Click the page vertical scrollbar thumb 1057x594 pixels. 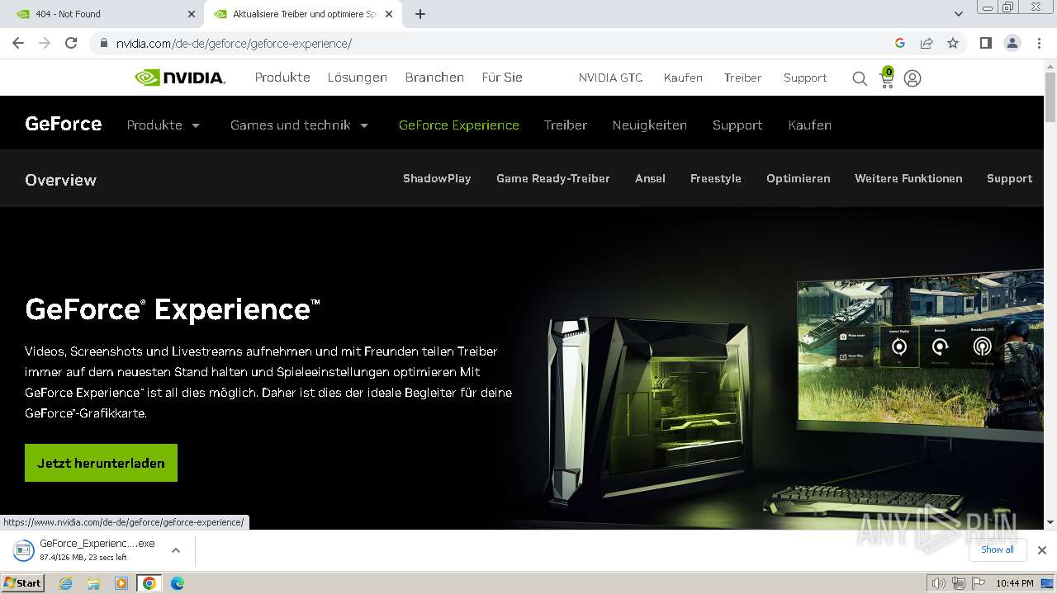pos(1050,97)
